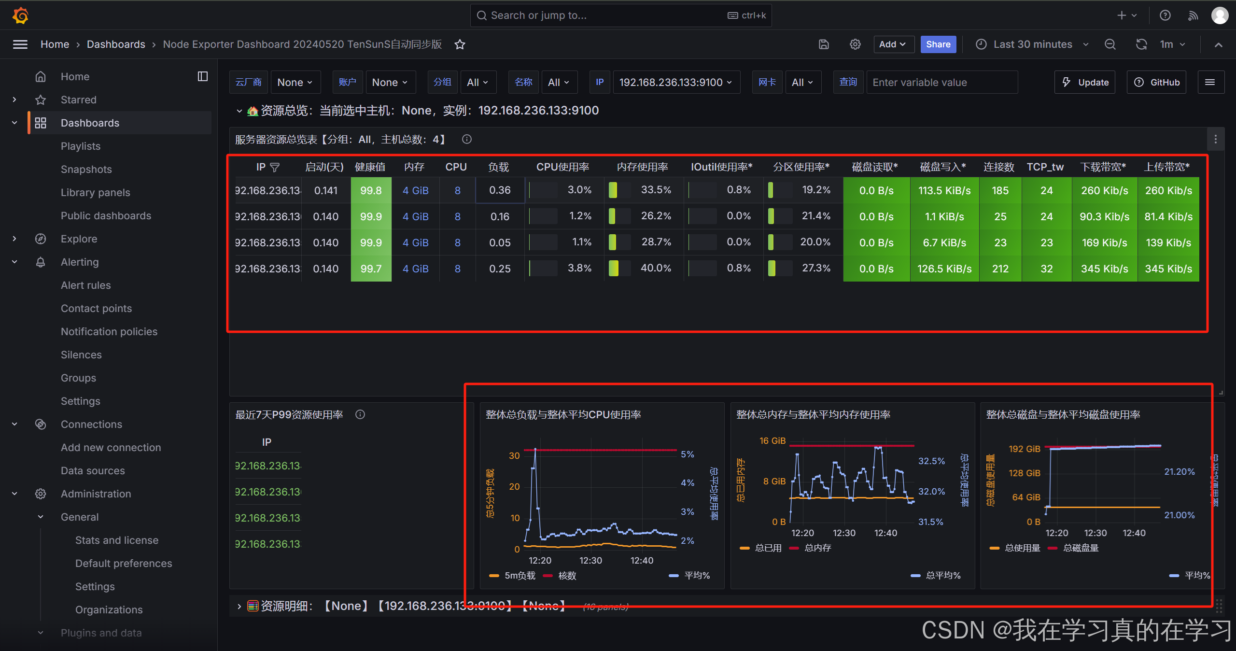Dock or undock the side menu

pyautogui.click(x=203, y=76)
